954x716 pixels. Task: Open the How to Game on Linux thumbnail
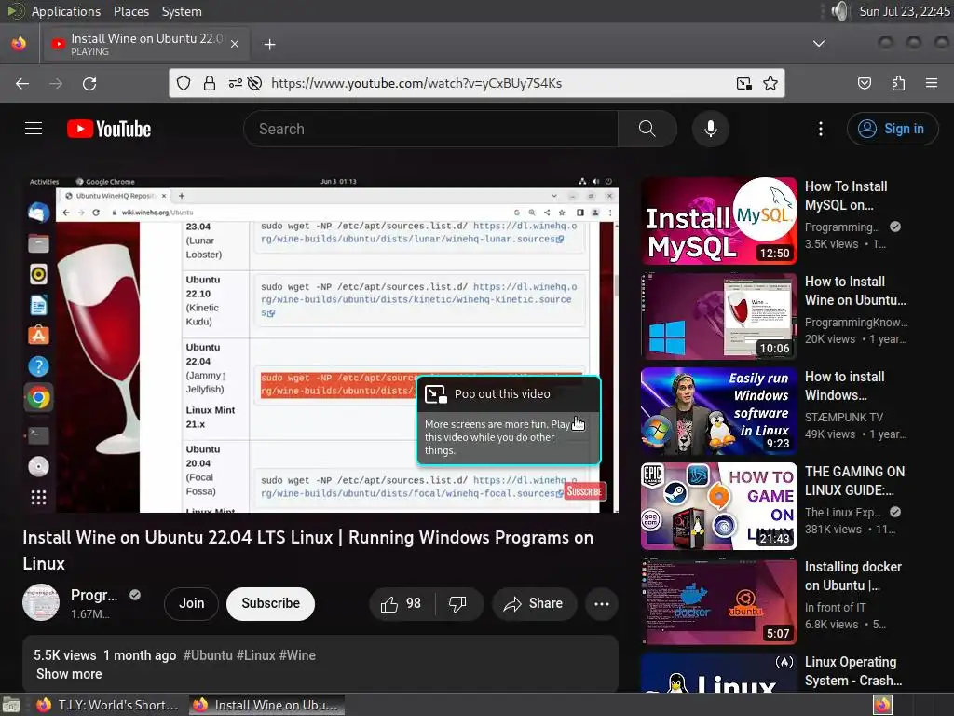[x=718, y=506]
